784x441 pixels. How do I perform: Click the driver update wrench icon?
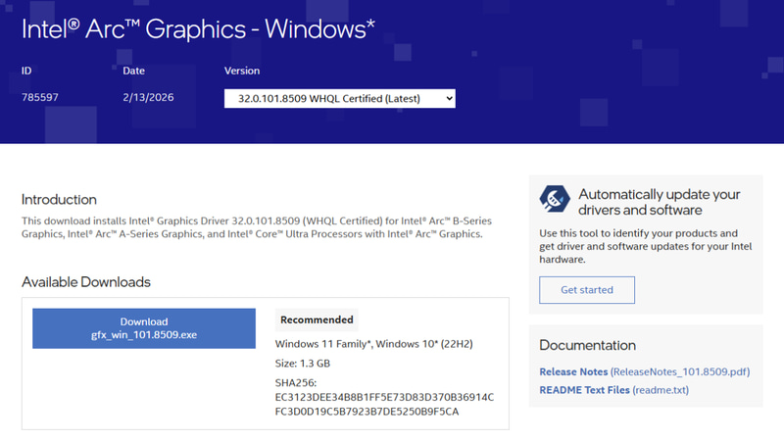(x=555, y=199)
